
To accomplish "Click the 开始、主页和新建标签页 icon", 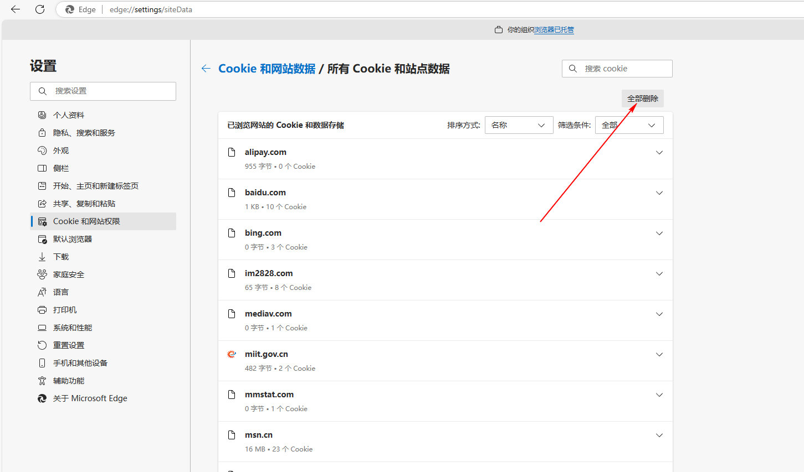I will point(42,186).
